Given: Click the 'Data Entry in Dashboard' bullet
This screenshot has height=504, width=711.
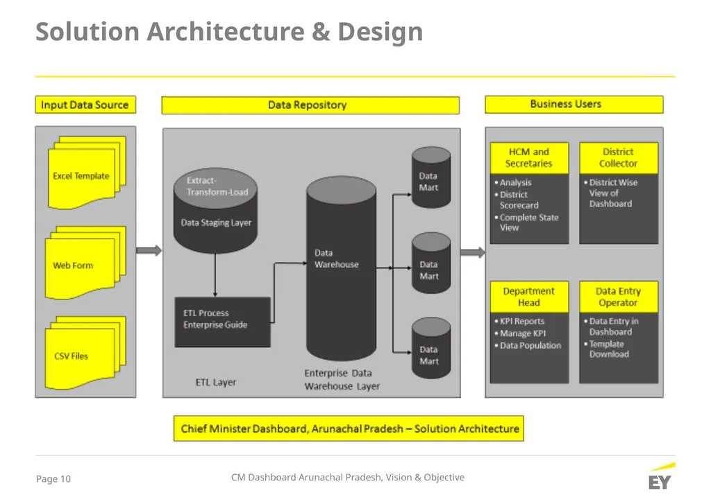Looking at the screenshot, I should tap(611, 327).
